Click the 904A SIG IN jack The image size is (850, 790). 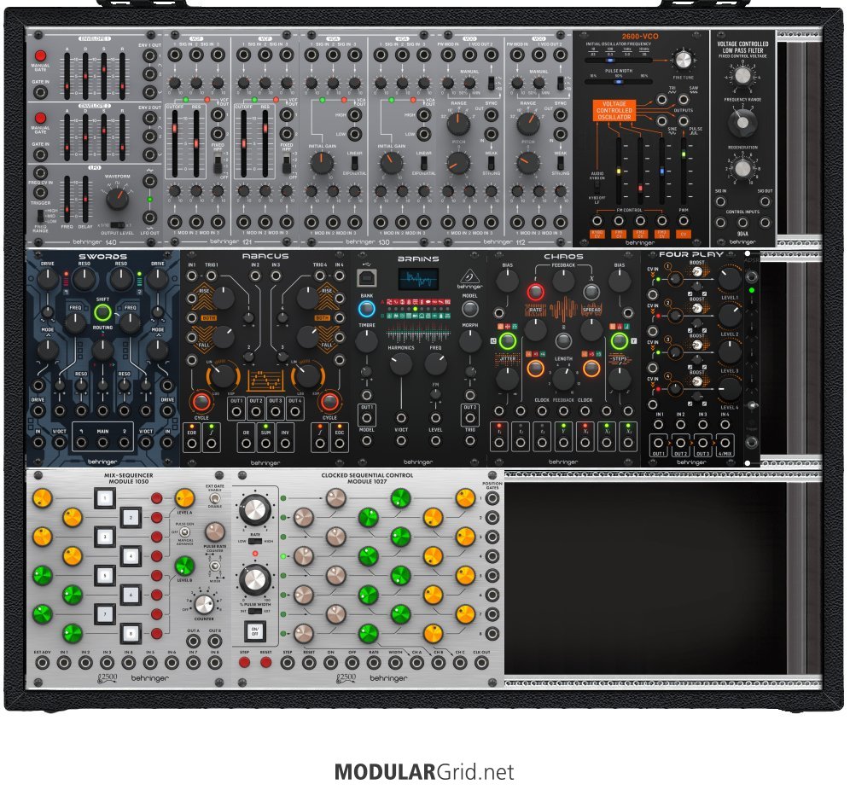[x=720, y=201]
